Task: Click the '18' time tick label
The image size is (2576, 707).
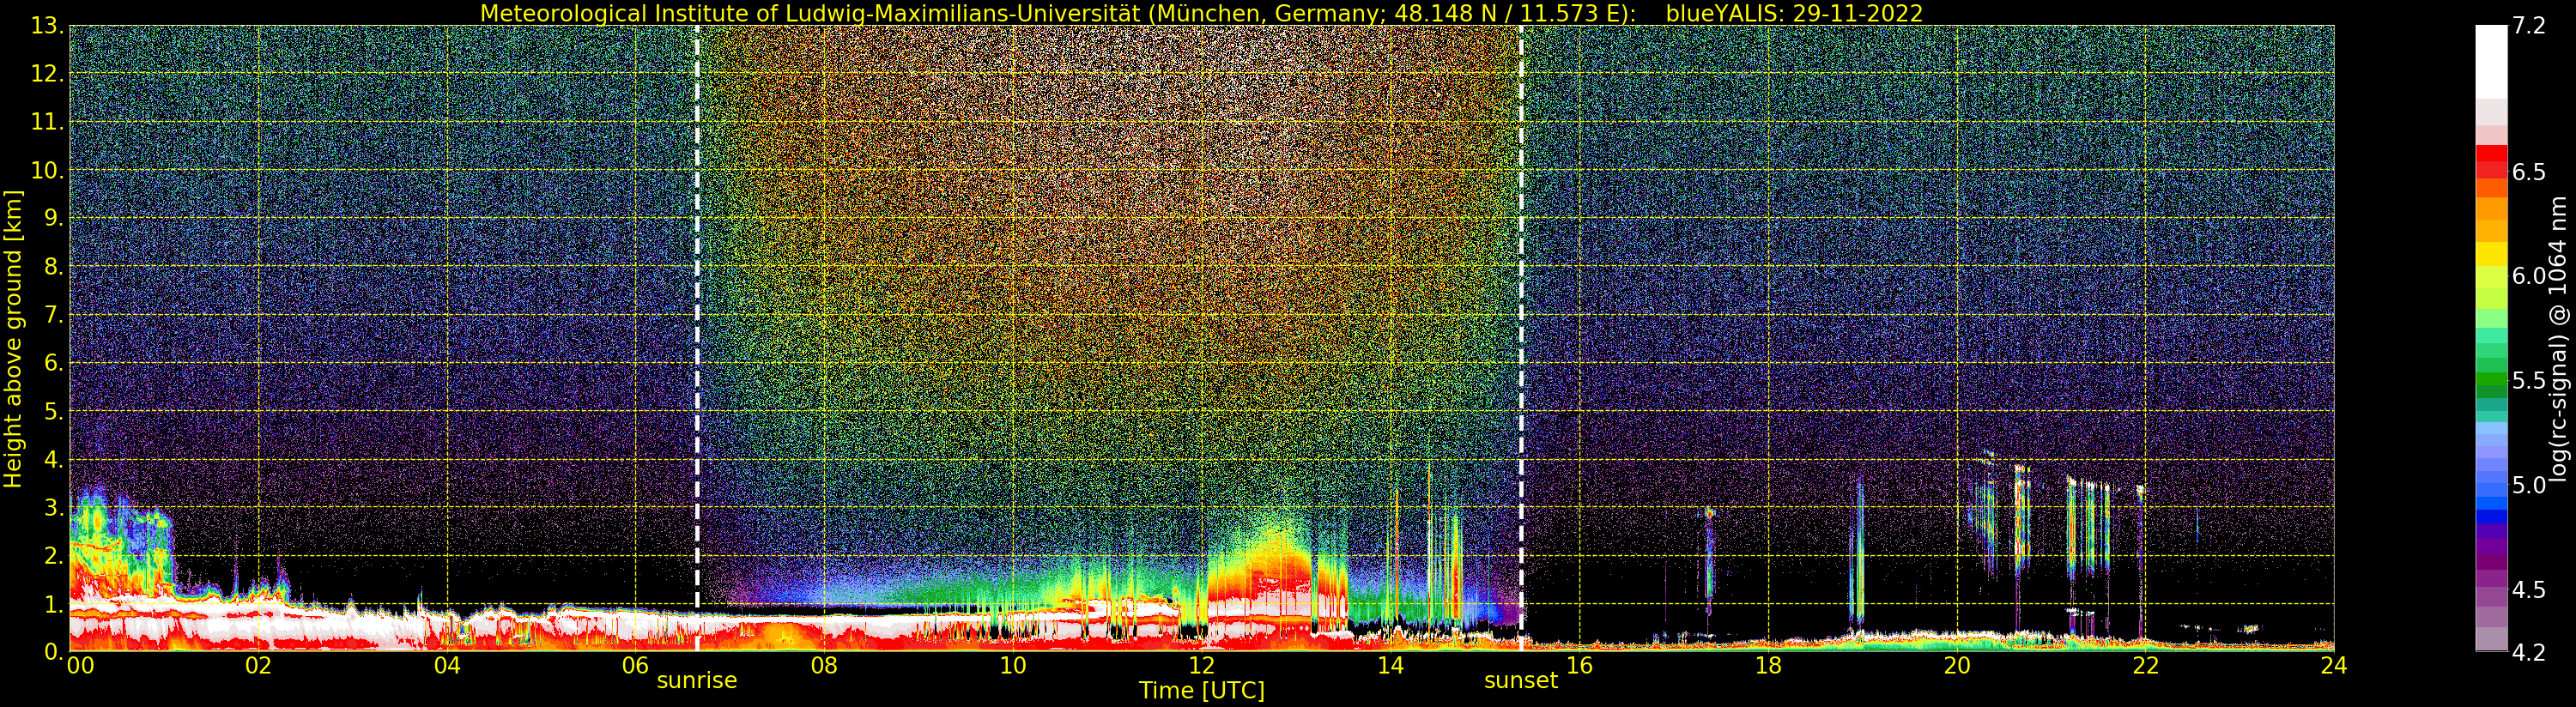Action: coord(1768,666)
